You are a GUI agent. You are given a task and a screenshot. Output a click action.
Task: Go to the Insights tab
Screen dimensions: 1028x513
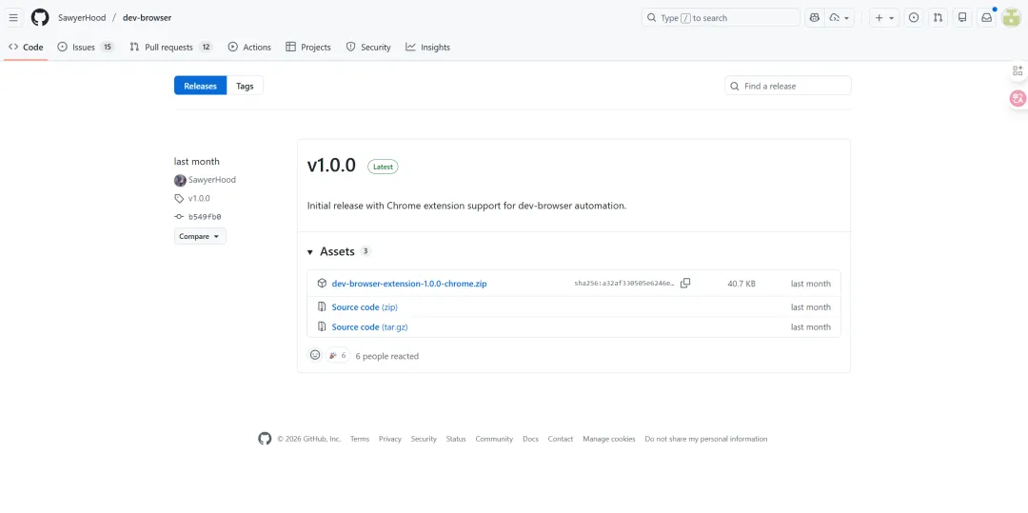tap(427, 47)
